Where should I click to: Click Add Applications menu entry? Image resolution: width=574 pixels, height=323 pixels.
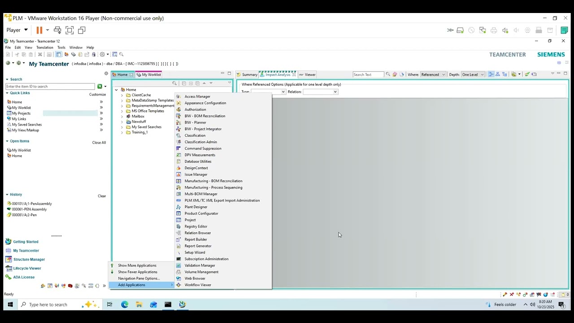[132, 285]
